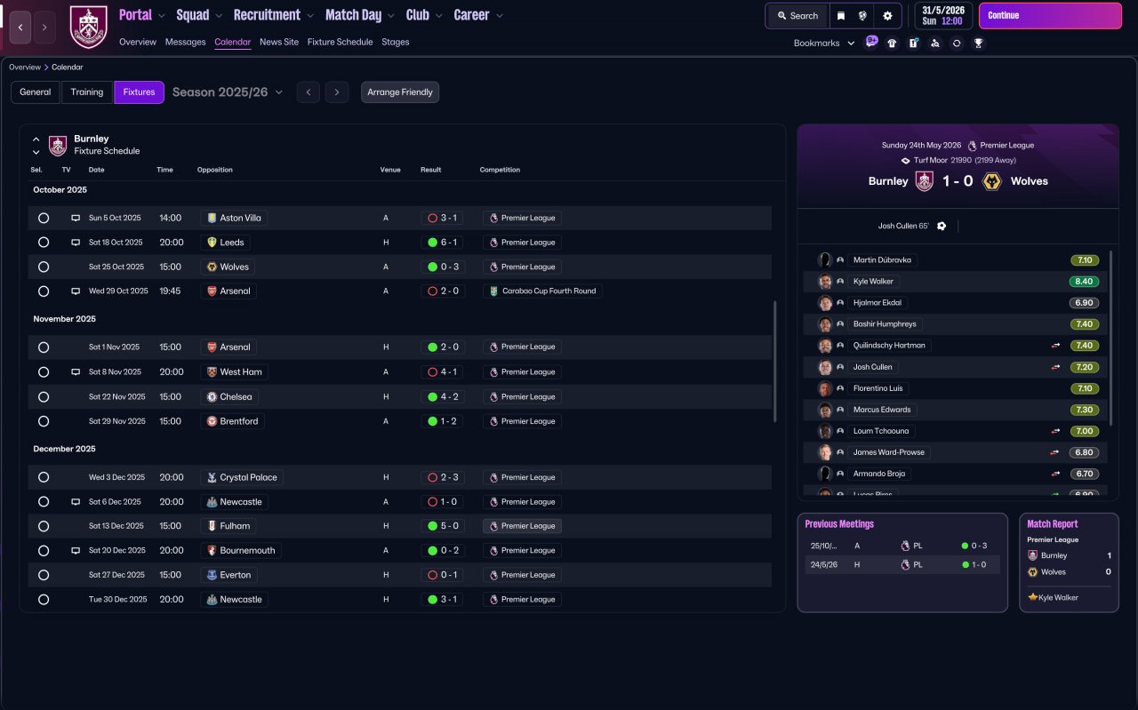Click the Burnley crest in the match summary
The height and width of the screenshot is (710, 1138).
(926, 181)
